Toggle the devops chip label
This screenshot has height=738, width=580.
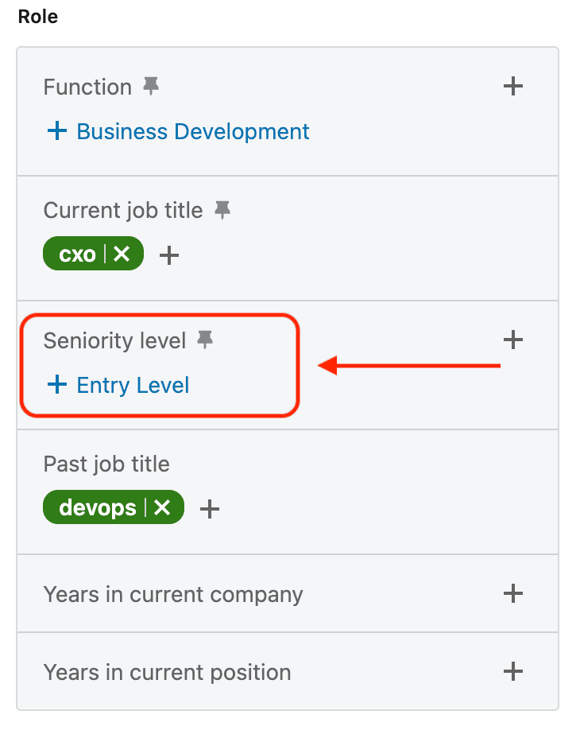(97, 507)
